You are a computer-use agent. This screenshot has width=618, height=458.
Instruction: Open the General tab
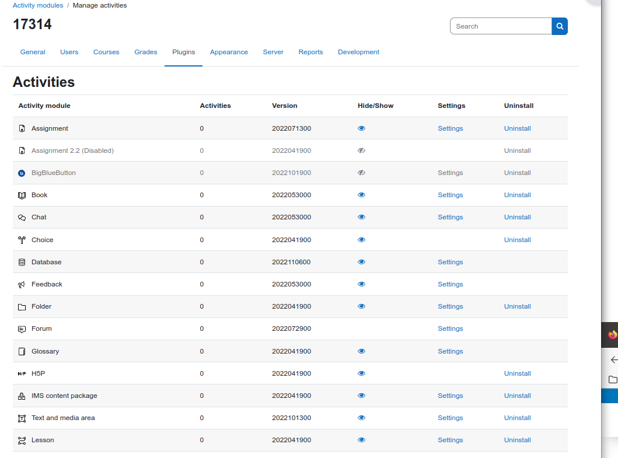coord(33,52)
